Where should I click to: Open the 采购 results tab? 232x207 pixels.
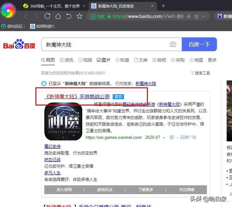click(x=178, y=60)
